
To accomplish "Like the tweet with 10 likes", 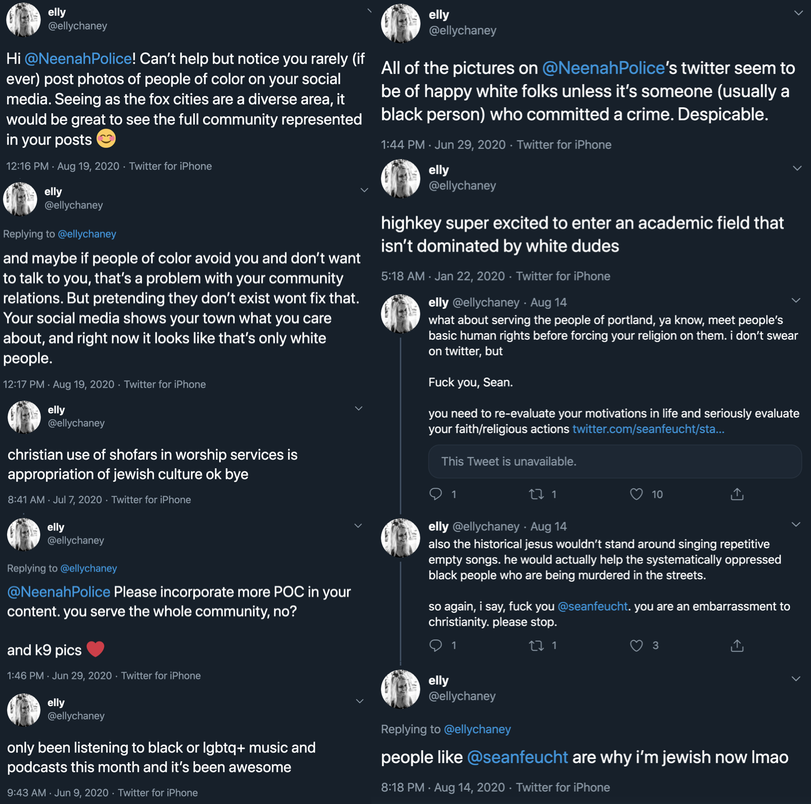I will tap(637, 494).
